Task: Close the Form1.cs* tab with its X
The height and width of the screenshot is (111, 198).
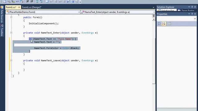Action: point(19,7)
